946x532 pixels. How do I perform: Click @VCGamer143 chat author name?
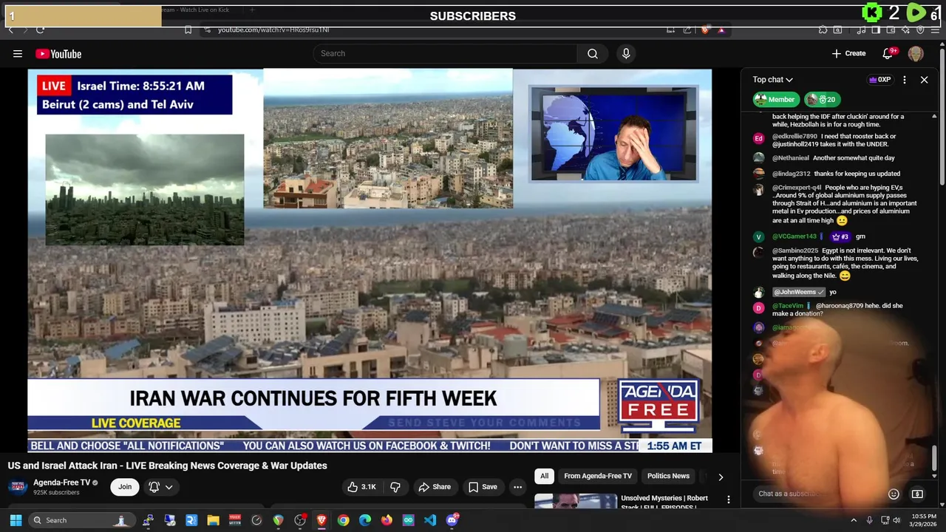tap(794, 236)
